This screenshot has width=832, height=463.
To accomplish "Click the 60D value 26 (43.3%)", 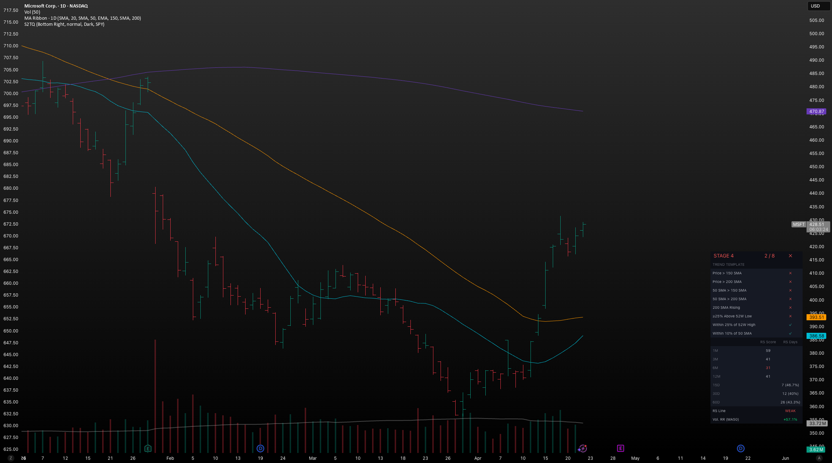I will [790, 402].
